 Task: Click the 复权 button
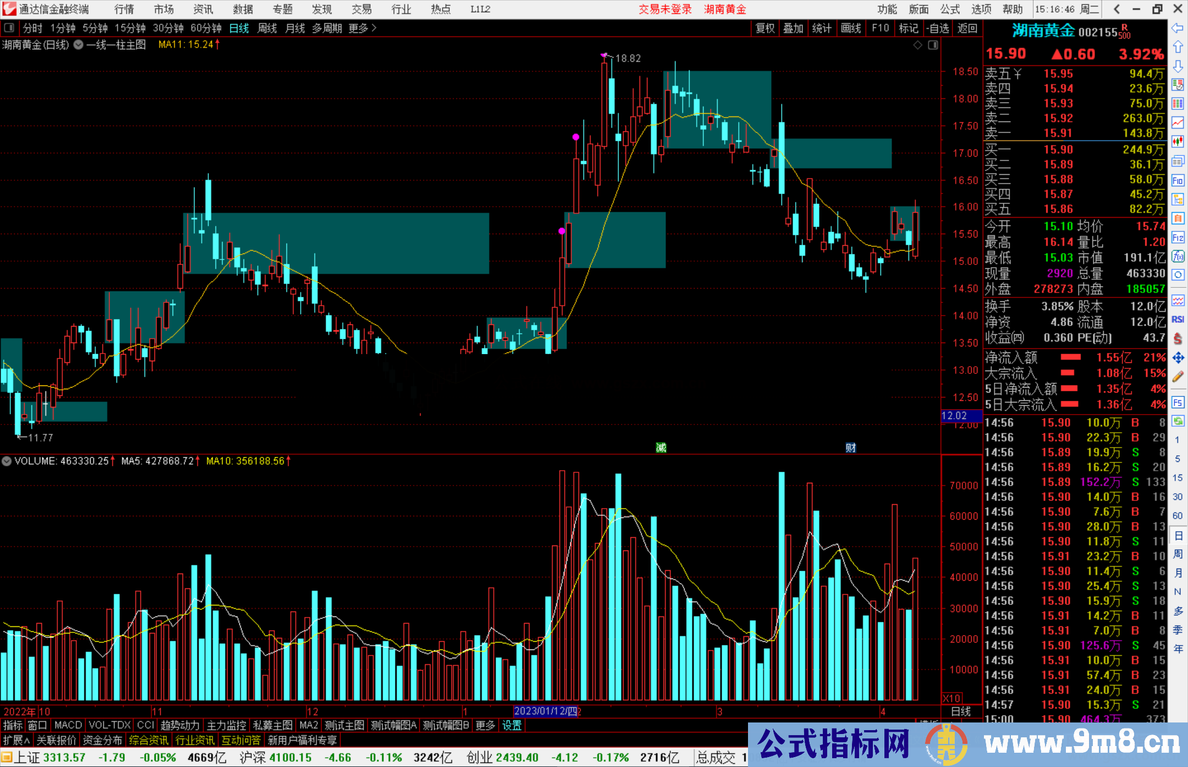coord(765,28)
